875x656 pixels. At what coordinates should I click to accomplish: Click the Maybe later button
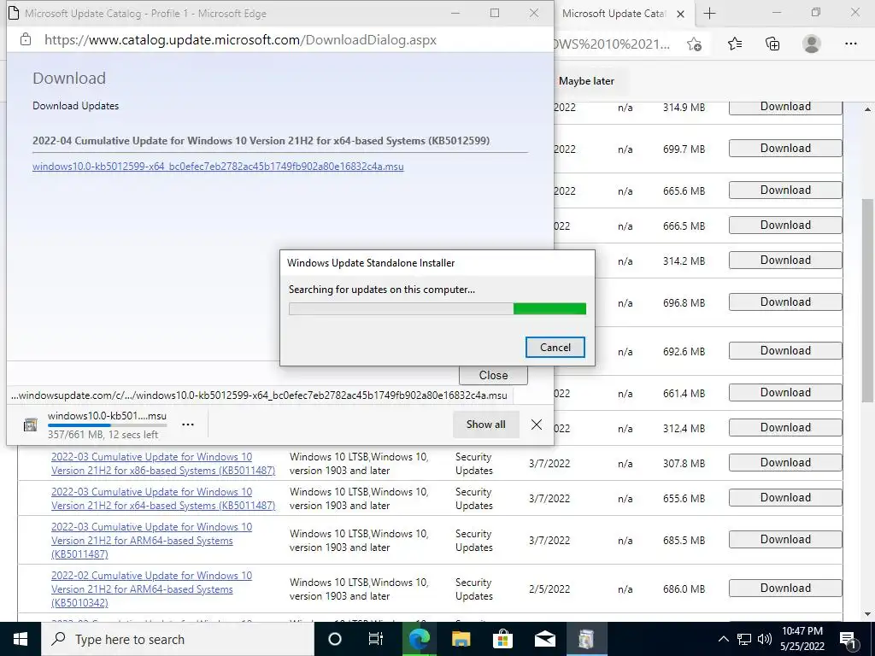coord(586,81)
